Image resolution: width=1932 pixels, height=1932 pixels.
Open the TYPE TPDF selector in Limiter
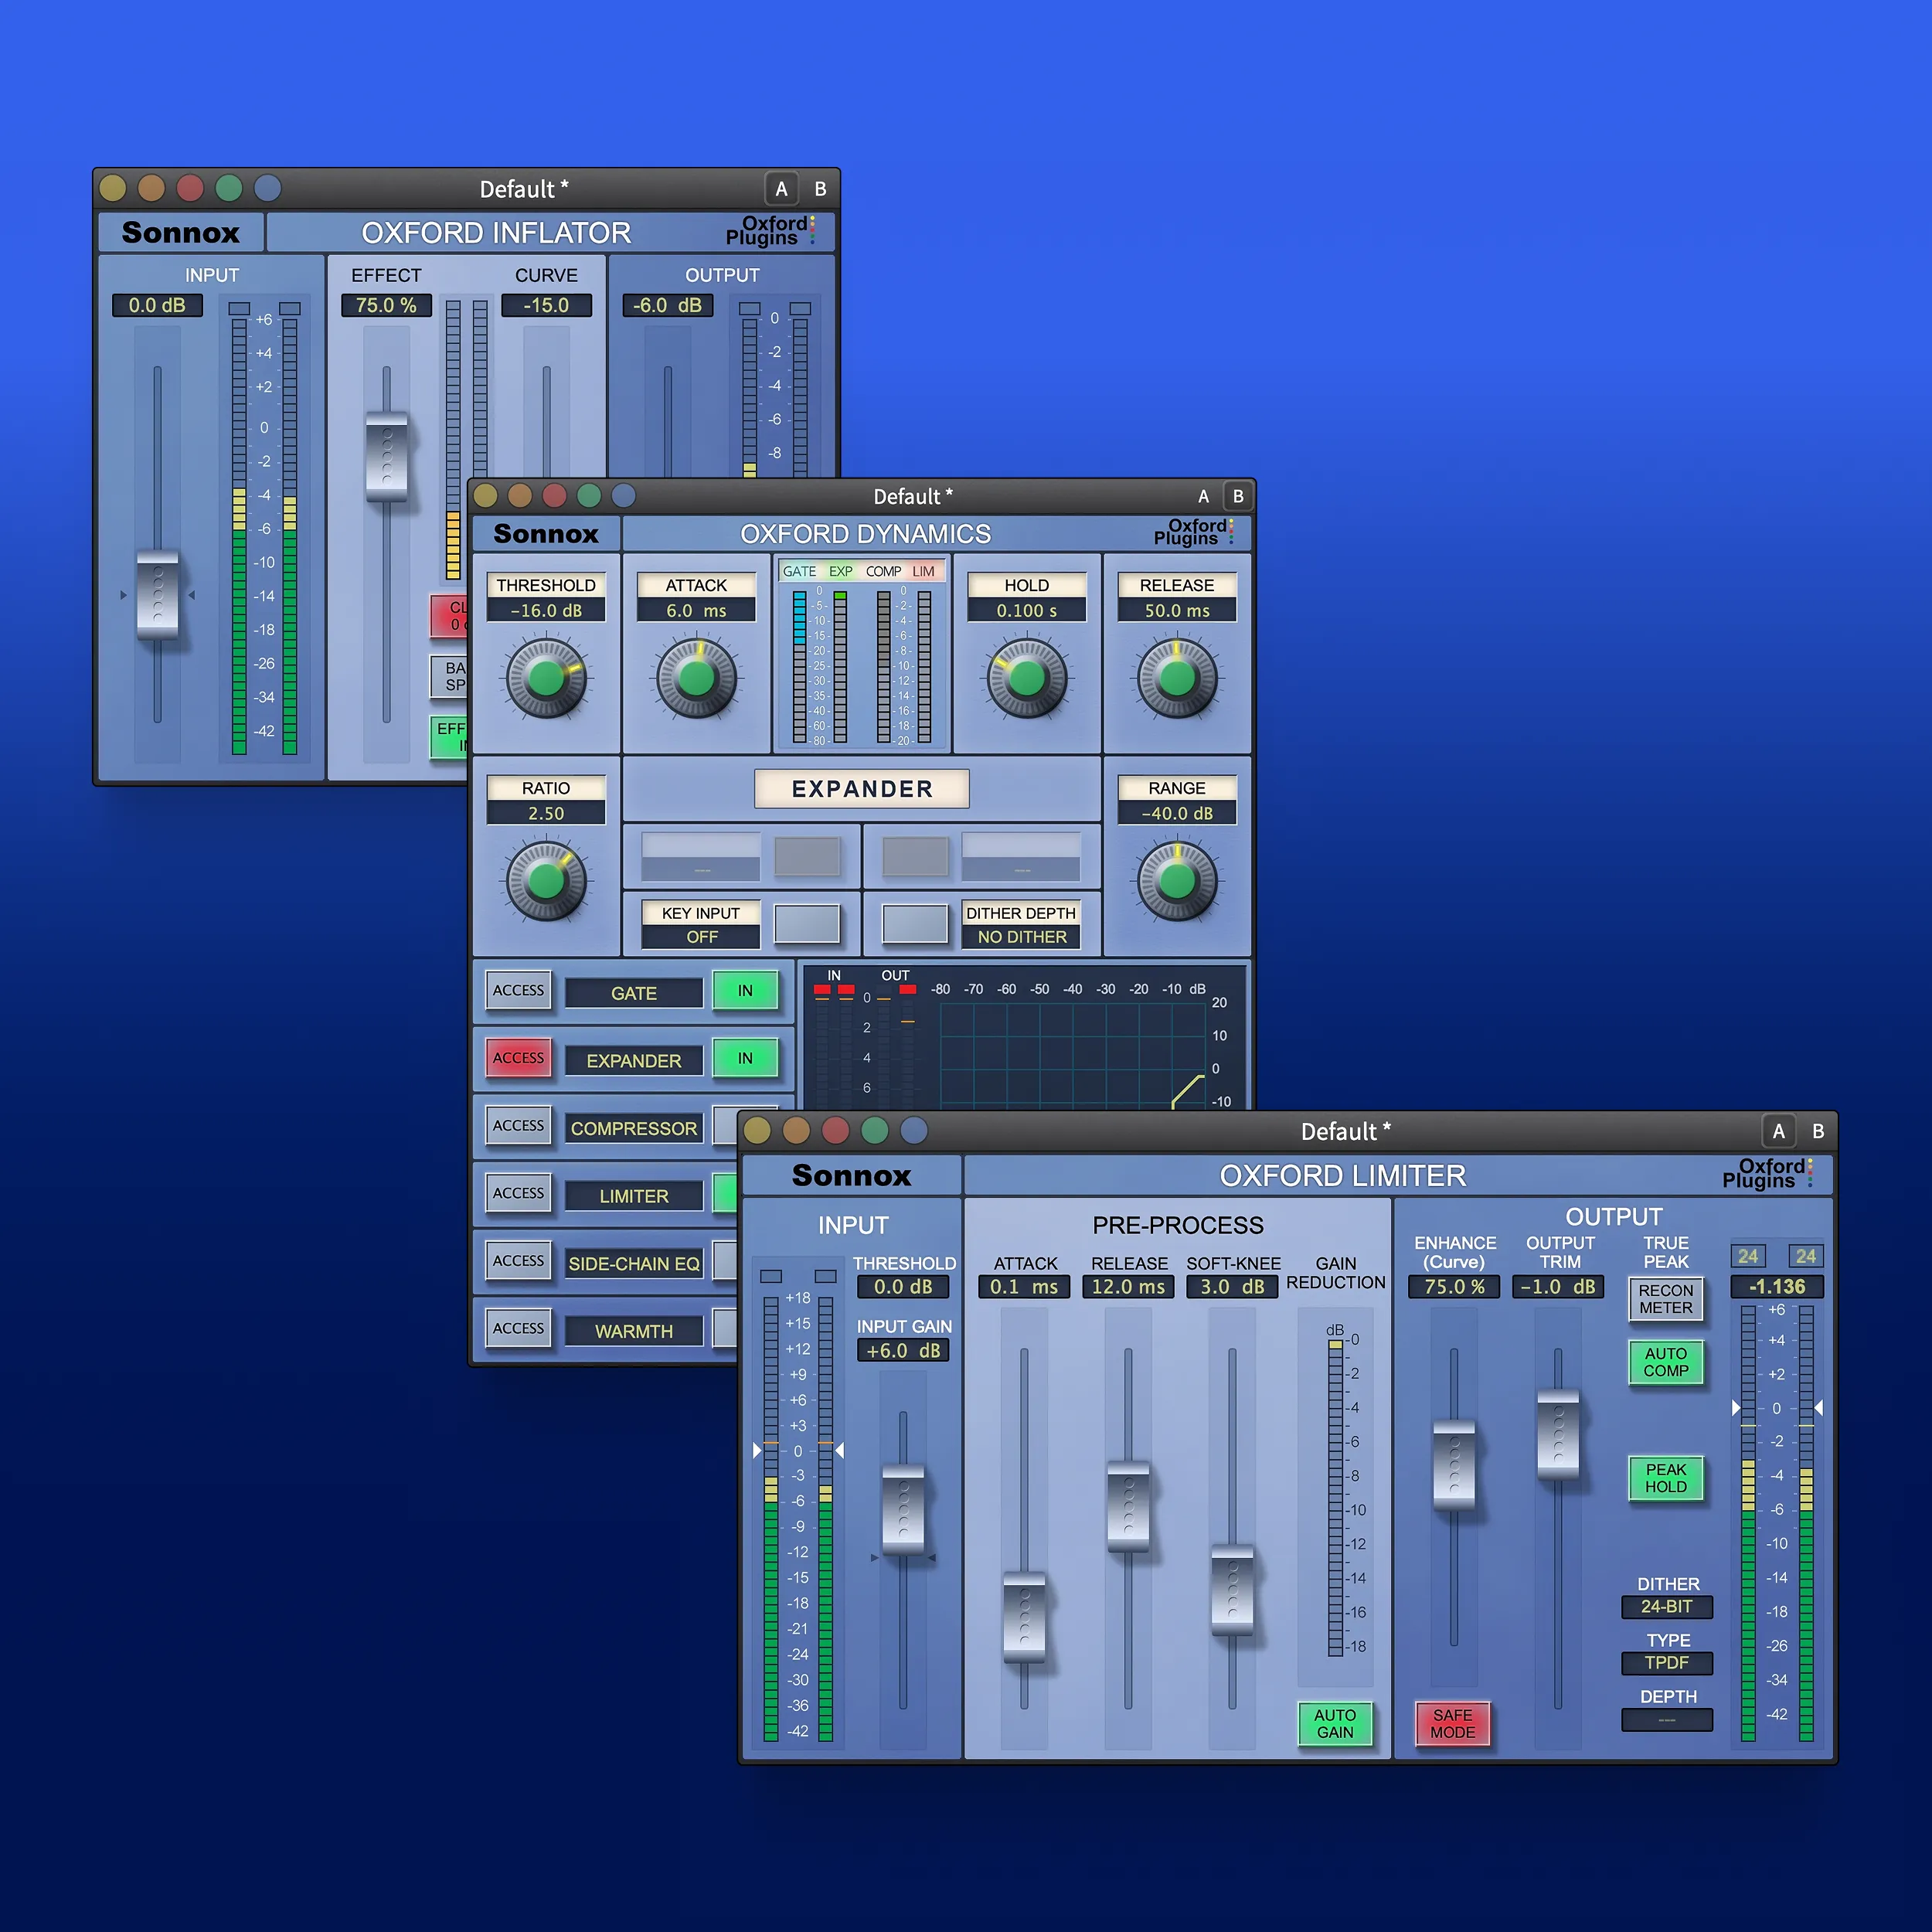(1667, 1662)
